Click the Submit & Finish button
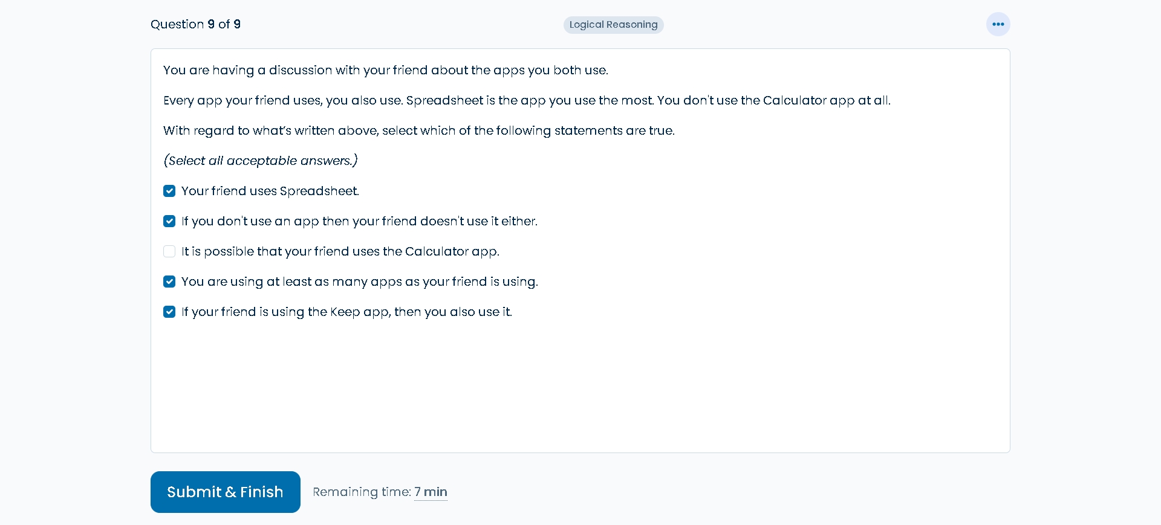 click(226, 492)
